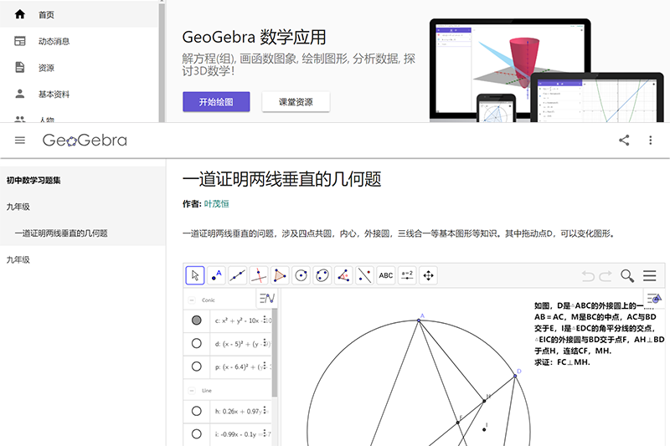Viewport: 670px width, 446px height.
Task: Open the applet's hamburger menu
Action: (650, 275)
